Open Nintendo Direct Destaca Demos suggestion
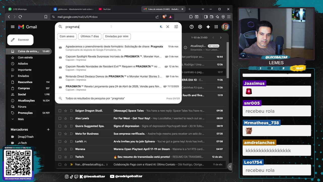This screenshot has width=323, height=182. pyautogui.click(x=118, y=78)
